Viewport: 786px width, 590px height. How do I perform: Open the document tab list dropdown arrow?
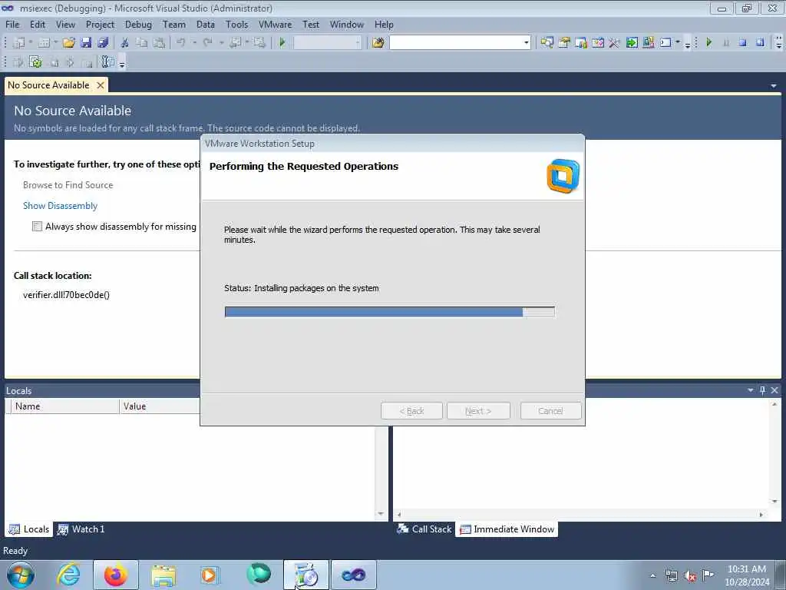(x=774, y=86)
